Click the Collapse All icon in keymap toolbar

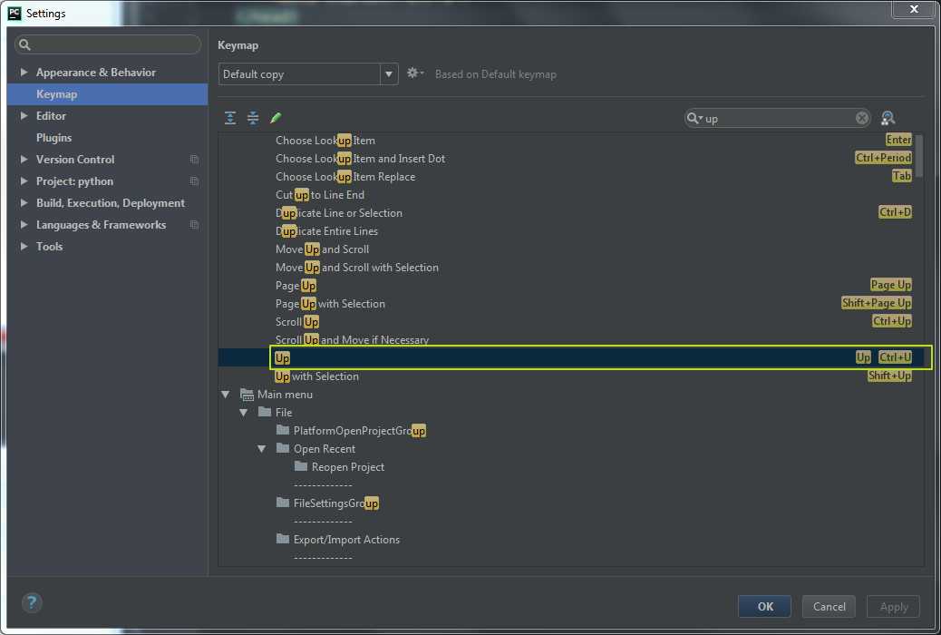pos(253,118)
